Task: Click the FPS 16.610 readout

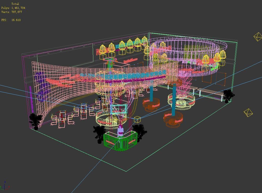Action: pos(11,20)
